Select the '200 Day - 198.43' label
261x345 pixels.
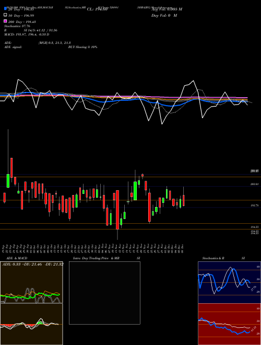pyautogui.click(x=22, y=22)
